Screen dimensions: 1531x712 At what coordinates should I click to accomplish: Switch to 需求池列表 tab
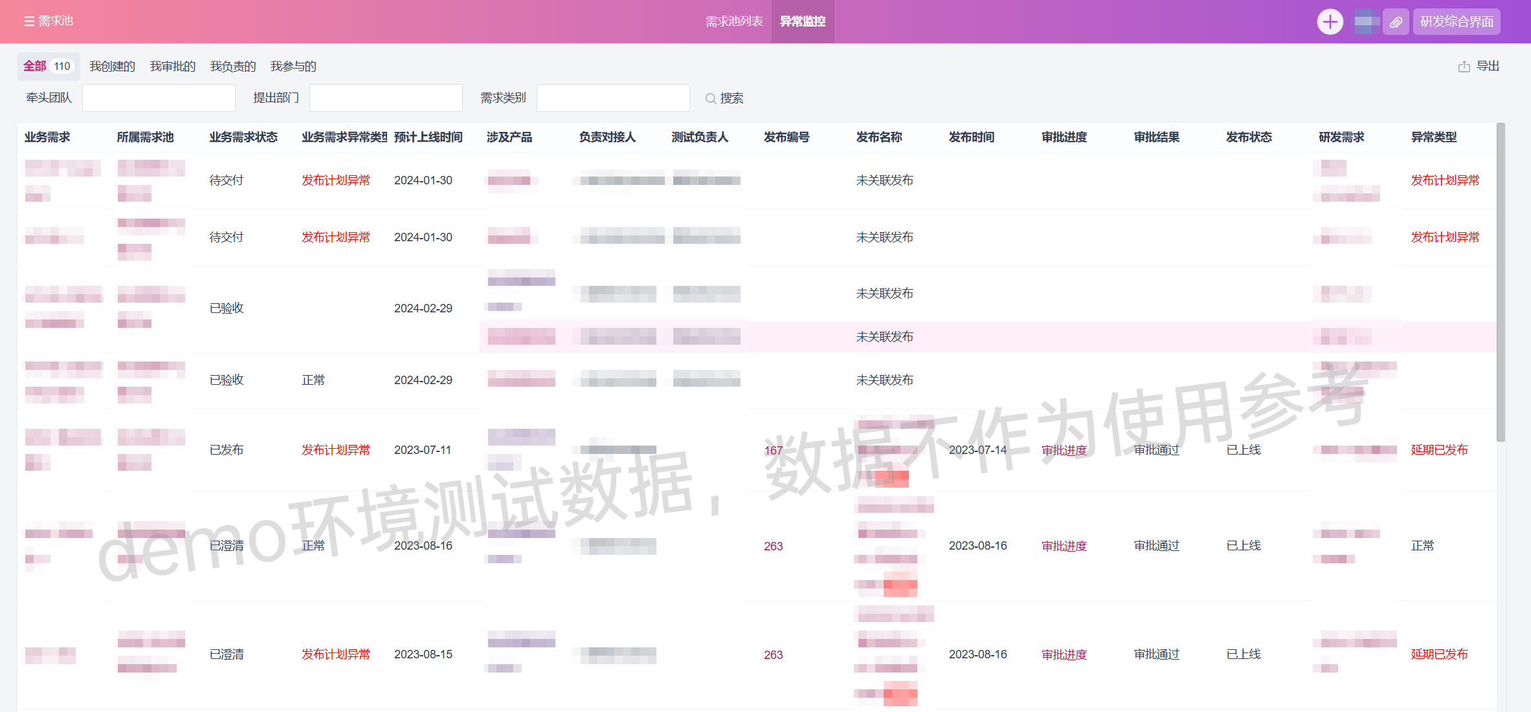click(733, 22)
